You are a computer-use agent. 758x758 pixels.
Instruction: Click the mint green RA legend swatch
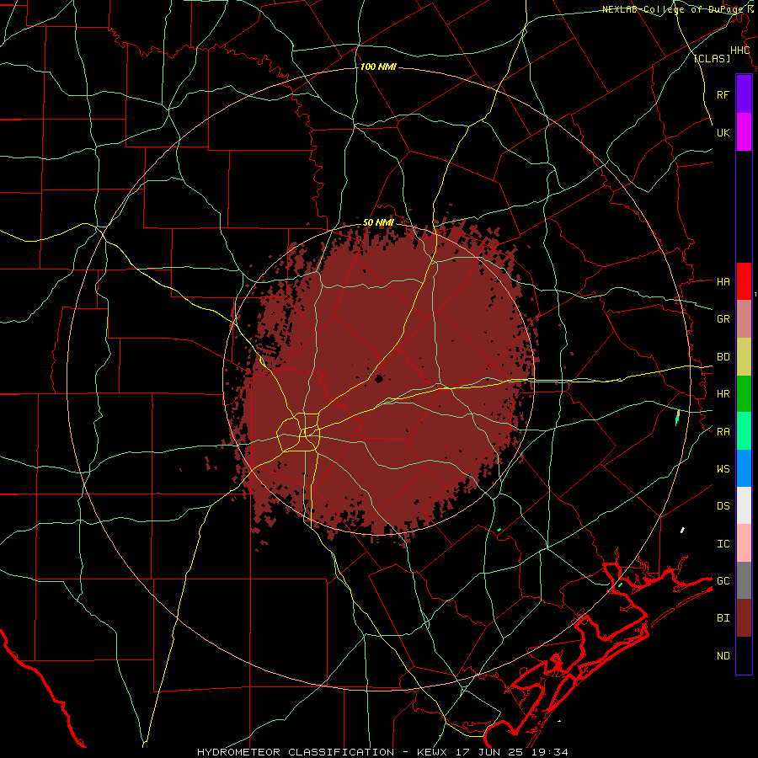pos(744,431)
